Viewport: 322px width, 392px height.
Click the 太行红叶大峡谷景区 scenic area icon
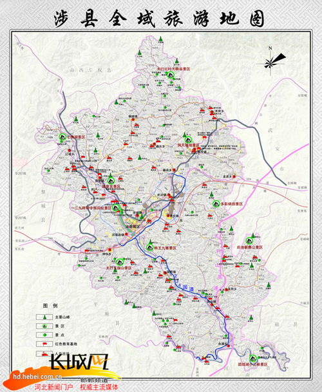[171, 75]
